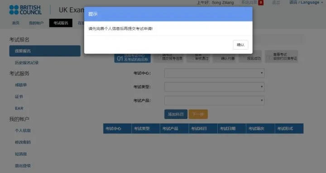Open the EAR sidebar link

coord(19,109)
